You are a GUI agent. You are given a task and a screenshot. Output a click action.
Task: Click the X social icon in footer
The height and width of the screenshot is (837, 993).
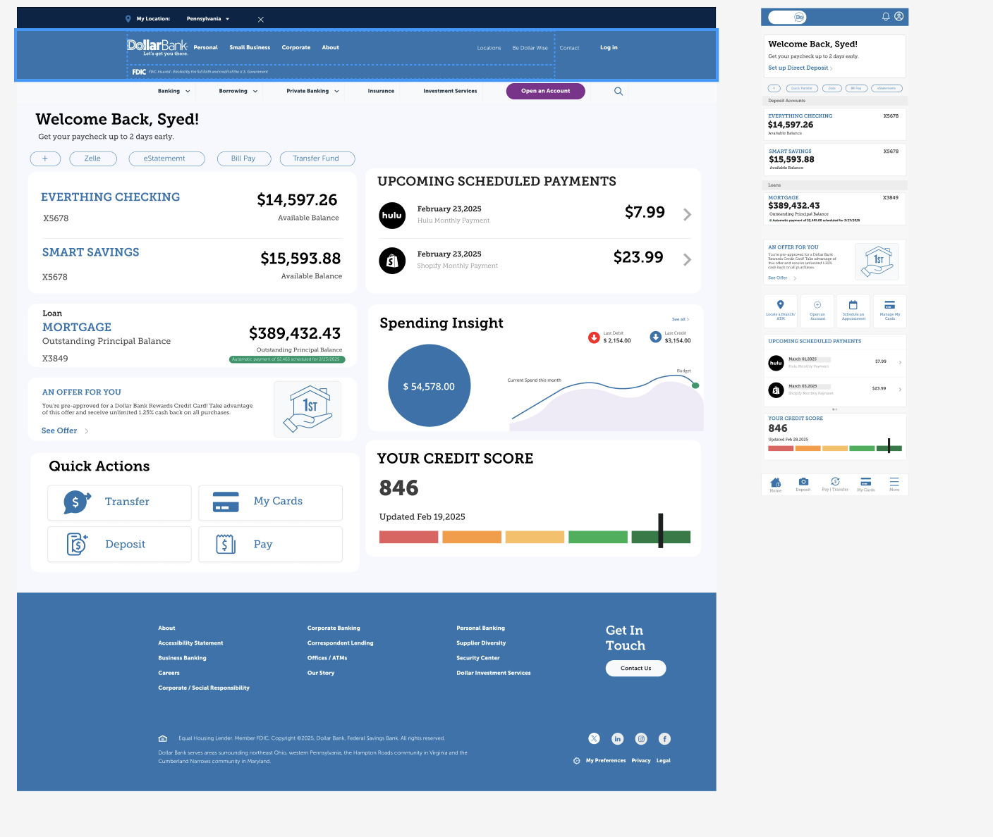(595, 738)
